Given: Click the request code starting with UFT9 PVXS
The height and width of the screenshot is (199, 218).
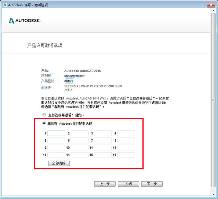Looking at the screenshot, I should click(x=93, y=88).
